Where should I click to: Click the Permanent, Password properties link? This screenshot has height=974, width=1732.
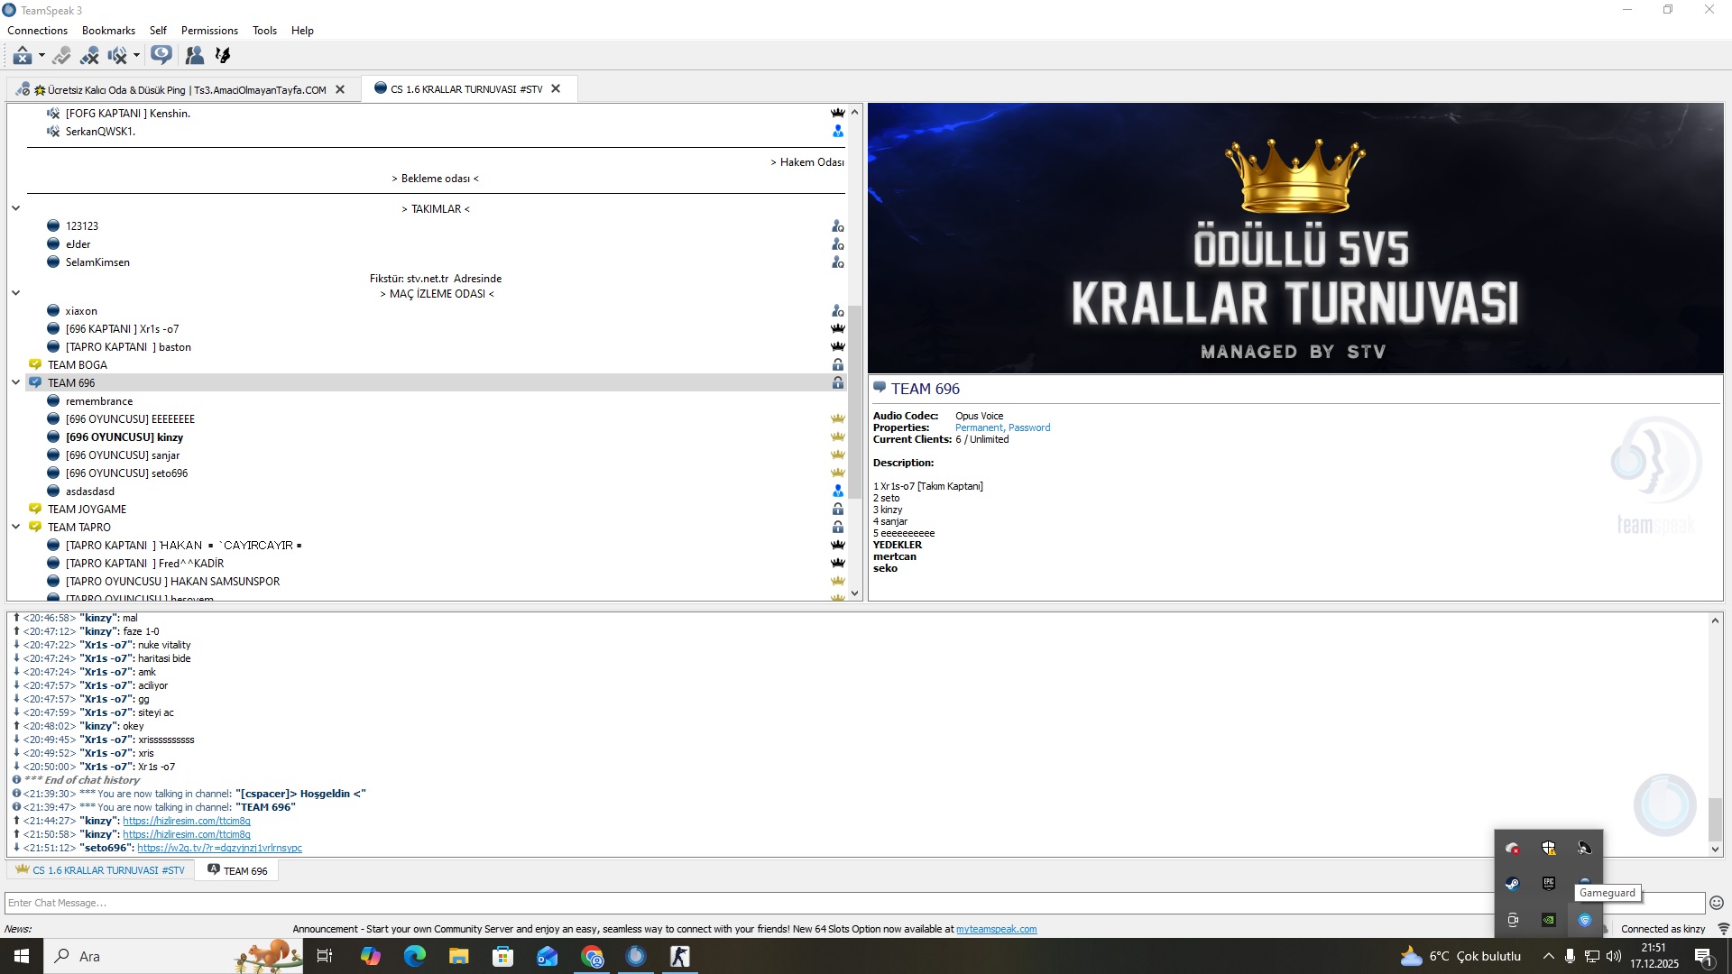1002,428
